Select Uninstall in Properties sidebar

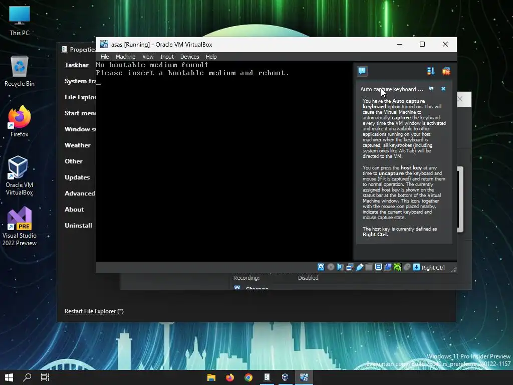(x=79, y=225)
